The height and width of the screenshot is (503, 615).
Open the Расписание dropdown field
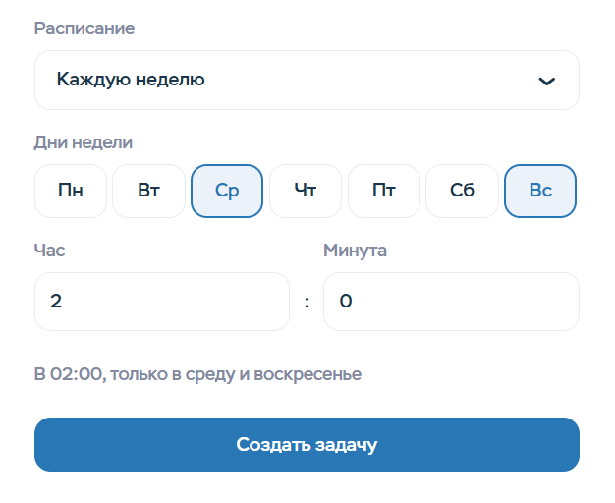pos(307,81)
